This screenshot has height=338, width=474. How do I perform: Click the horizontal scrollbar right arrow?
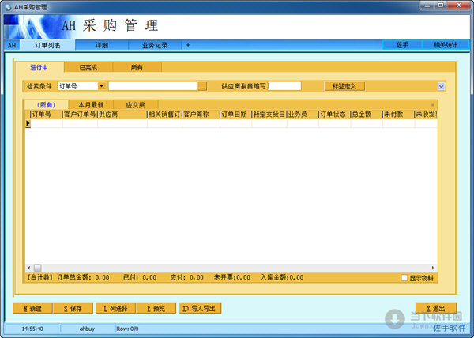pos(433,268)
